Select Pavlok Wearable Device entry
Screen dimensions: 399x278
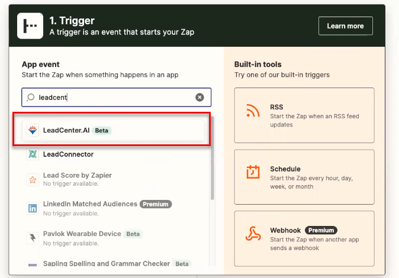(x=113, y=238)
